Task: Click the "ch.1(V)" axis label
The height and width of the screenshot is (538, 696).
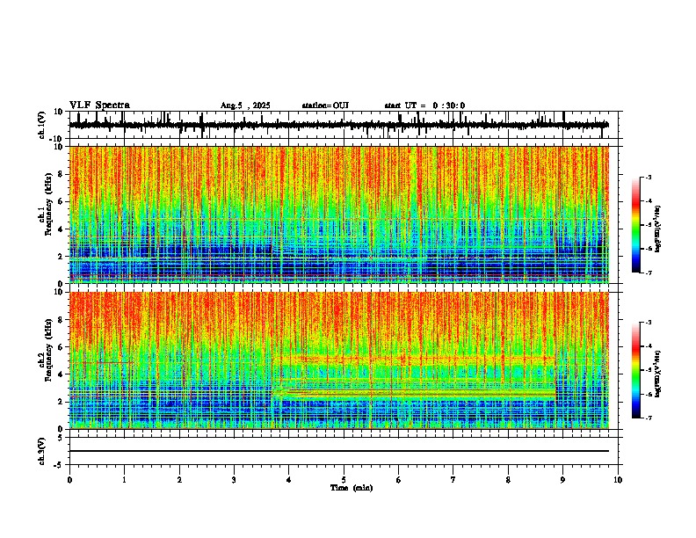Action: (42, 125)
